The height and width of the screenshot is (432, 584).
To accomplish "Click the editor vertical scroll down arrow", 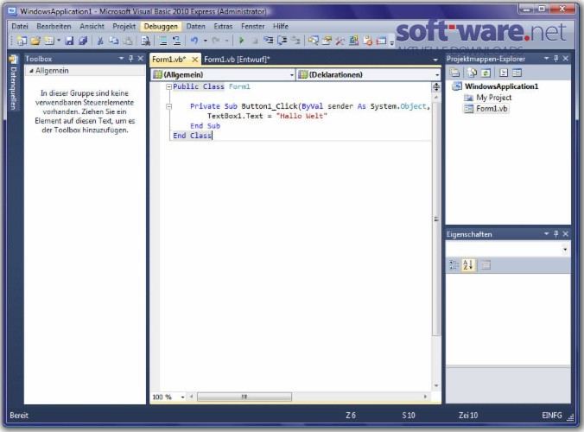I will click(x=435, y=386).
